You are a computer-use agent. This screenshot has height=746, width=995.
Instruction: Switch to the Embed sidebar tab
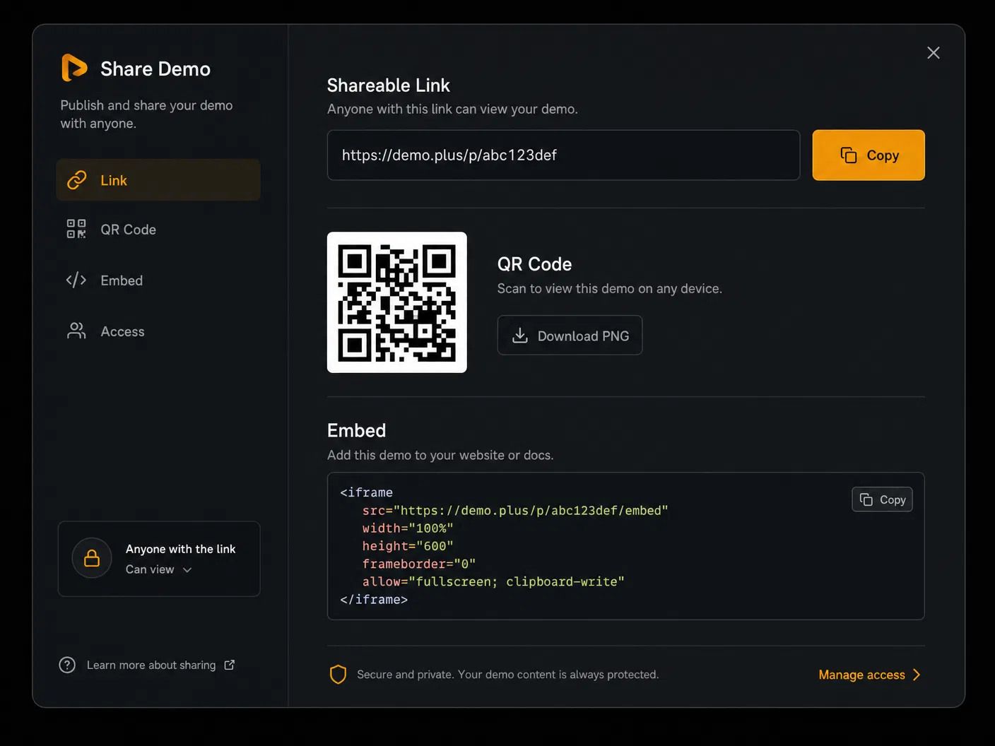coord(158,280)
